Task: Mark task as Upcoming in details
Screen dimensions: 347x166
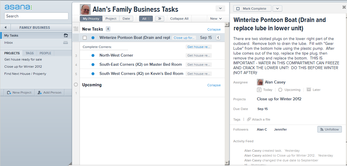Action: (289, 90)
